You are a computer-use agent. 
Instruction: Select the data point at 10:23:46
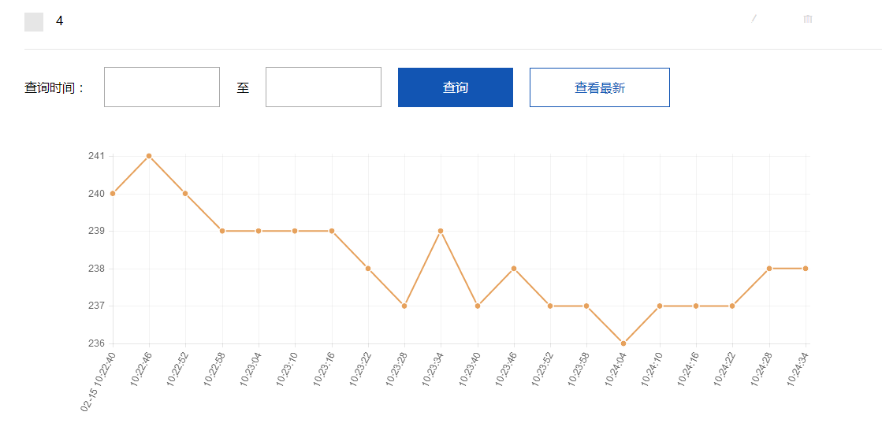click(514, 269)
